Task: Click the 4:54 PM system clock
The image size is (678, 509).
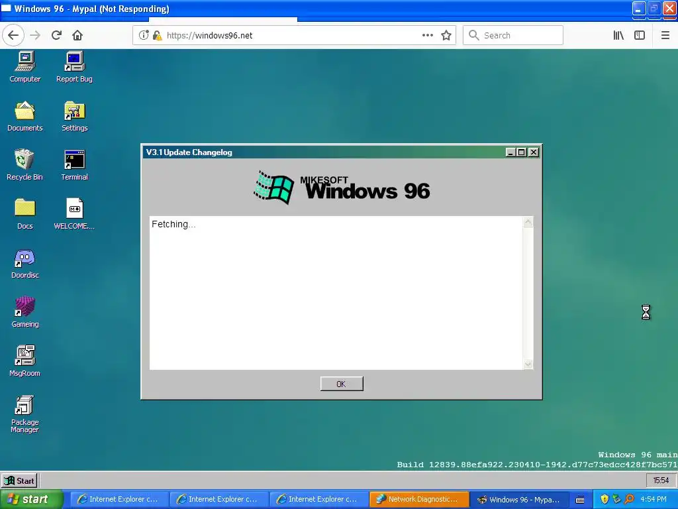Action: tap(654, 500)
